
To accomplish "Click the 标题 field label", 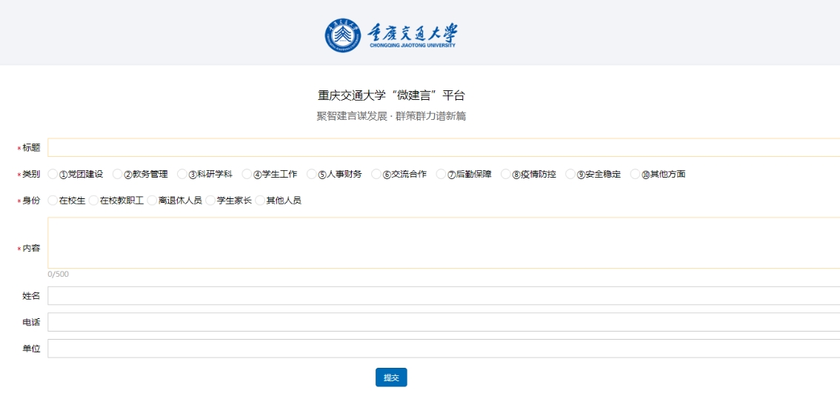I will click(x=31, y=148).
